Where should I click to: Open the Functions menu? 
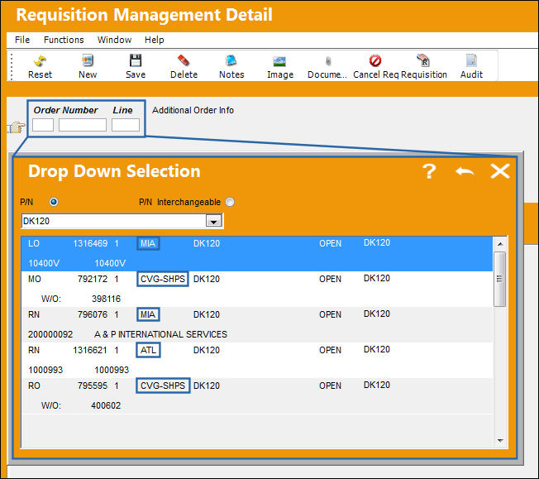click(x=64, y=40)
